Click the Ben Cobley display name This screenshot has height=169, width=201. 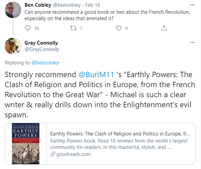coord(38,5)
